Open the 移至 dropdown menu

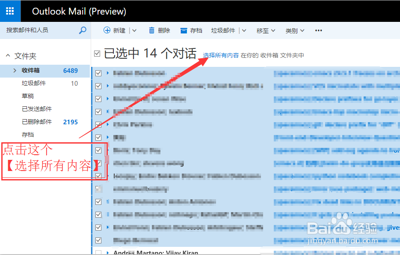[266, 31]
